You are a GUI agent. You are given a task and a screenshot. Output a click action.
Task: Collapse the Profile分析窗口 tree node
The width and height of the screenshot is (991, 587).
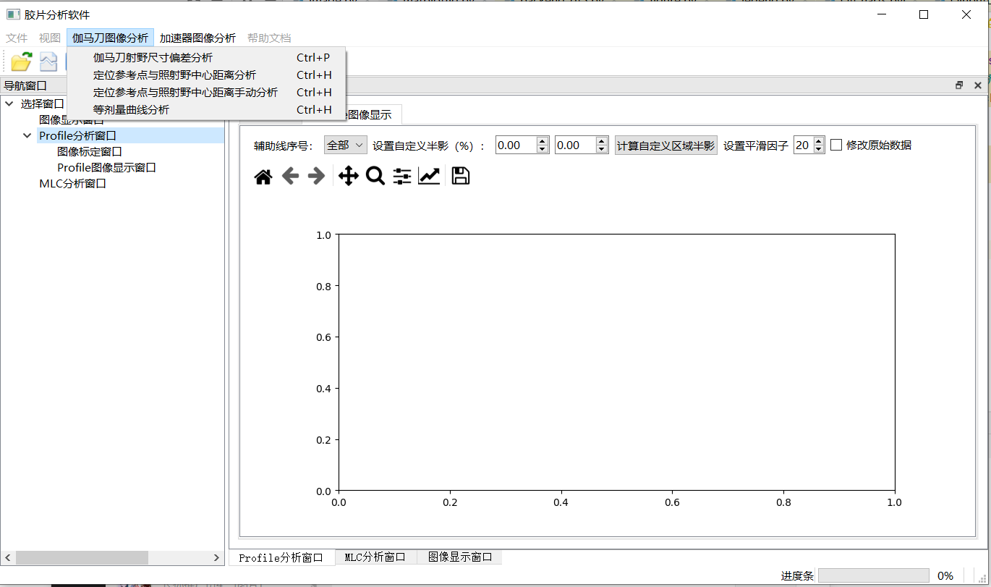[x=27, y=135]
